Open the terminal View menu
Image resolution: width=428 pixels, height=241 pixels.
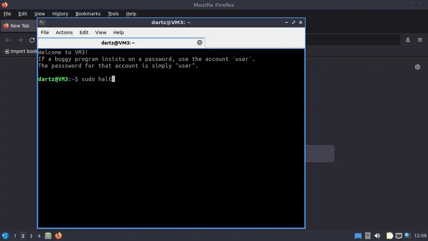coord(101,32)
